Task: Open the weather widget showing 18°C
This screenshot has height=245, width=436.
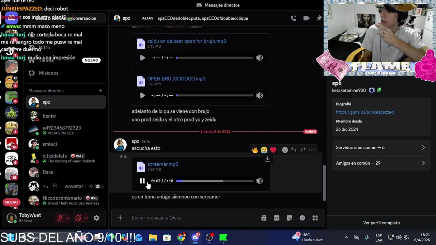Action: 308,238
